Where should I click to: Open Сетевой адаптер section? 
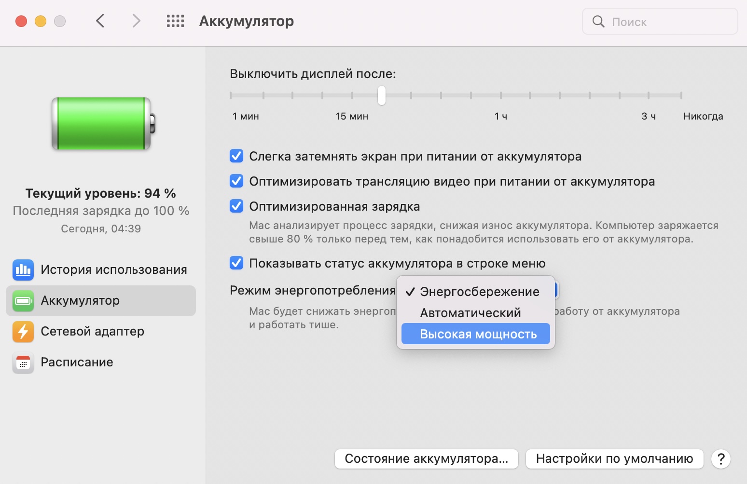tap(101, 332)
